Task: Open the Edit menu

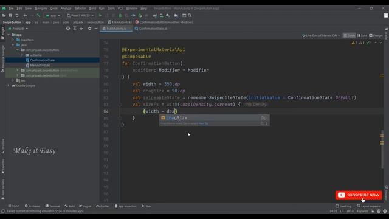Action: click(x=19, y=8)
